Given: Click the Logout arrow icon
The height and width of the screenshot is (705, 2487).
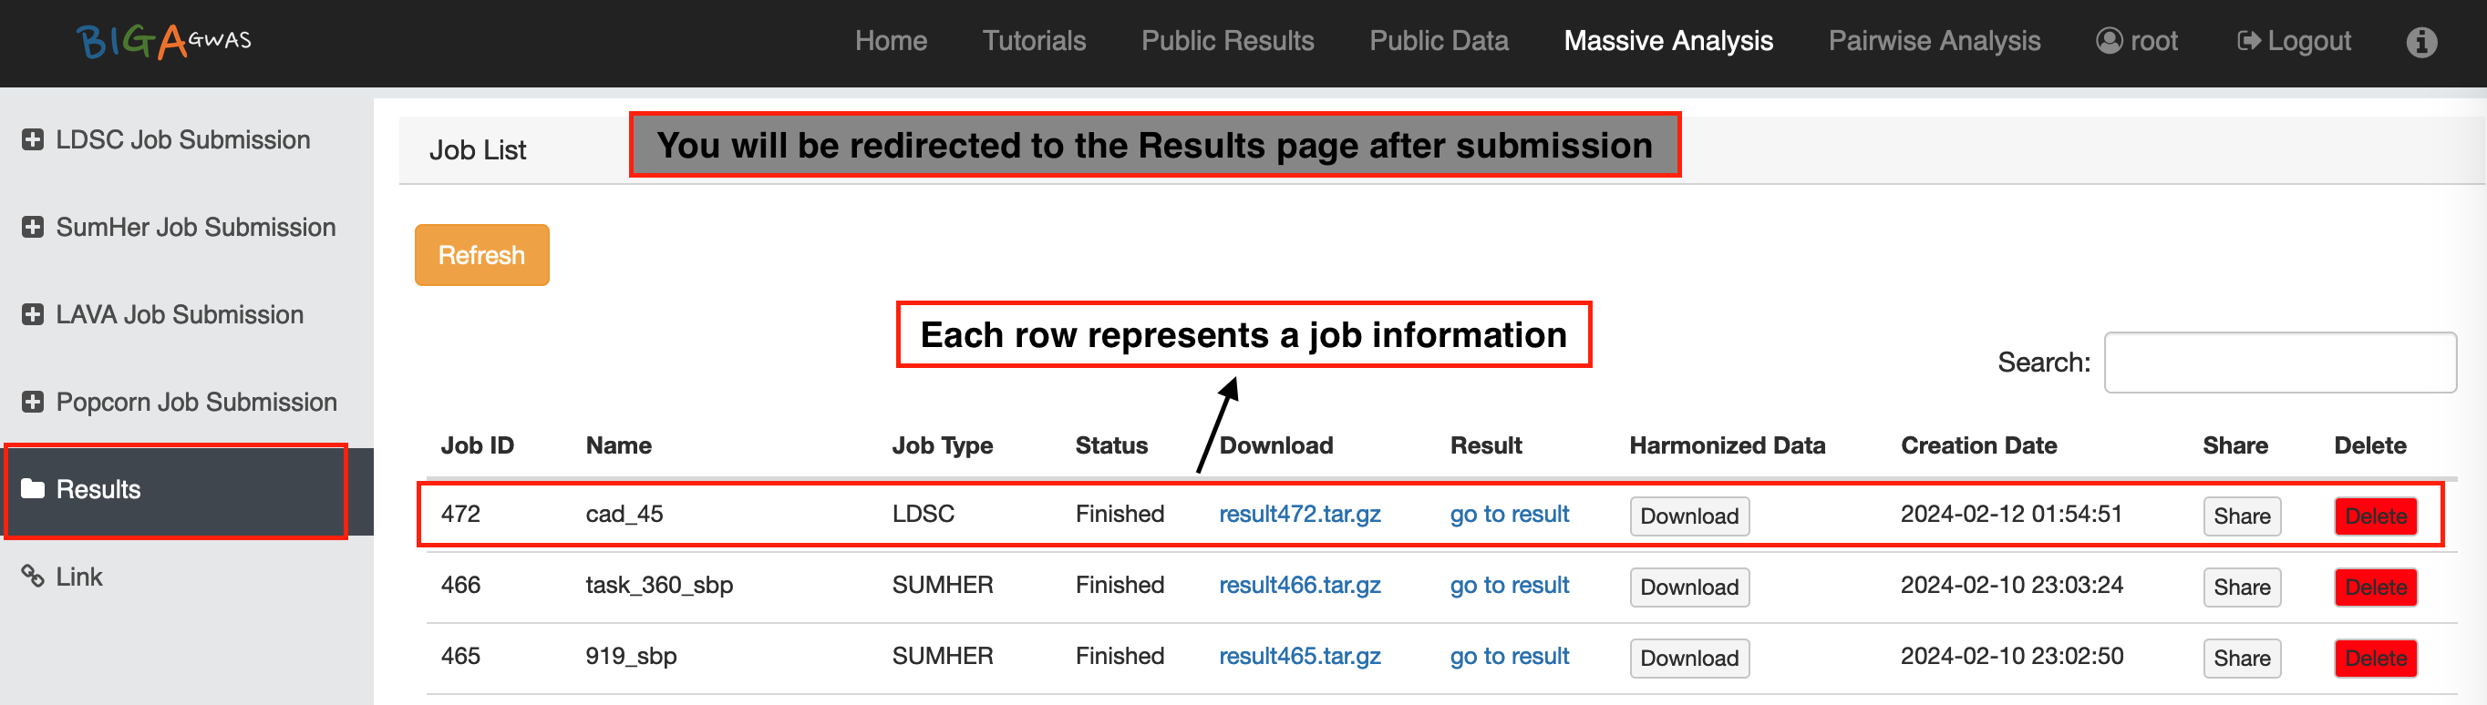Looking at the screenshot, I should tap(2248, 40).
